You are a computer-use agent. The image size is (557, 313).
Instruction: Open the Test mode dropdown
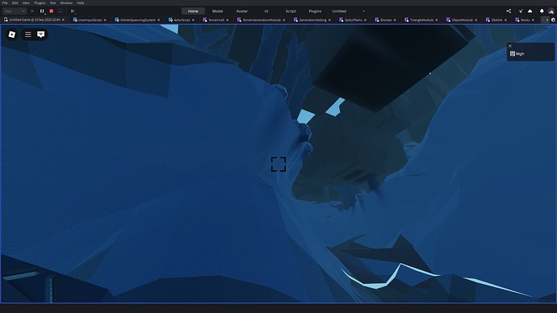pyautogui.click(x=15, y=11)
